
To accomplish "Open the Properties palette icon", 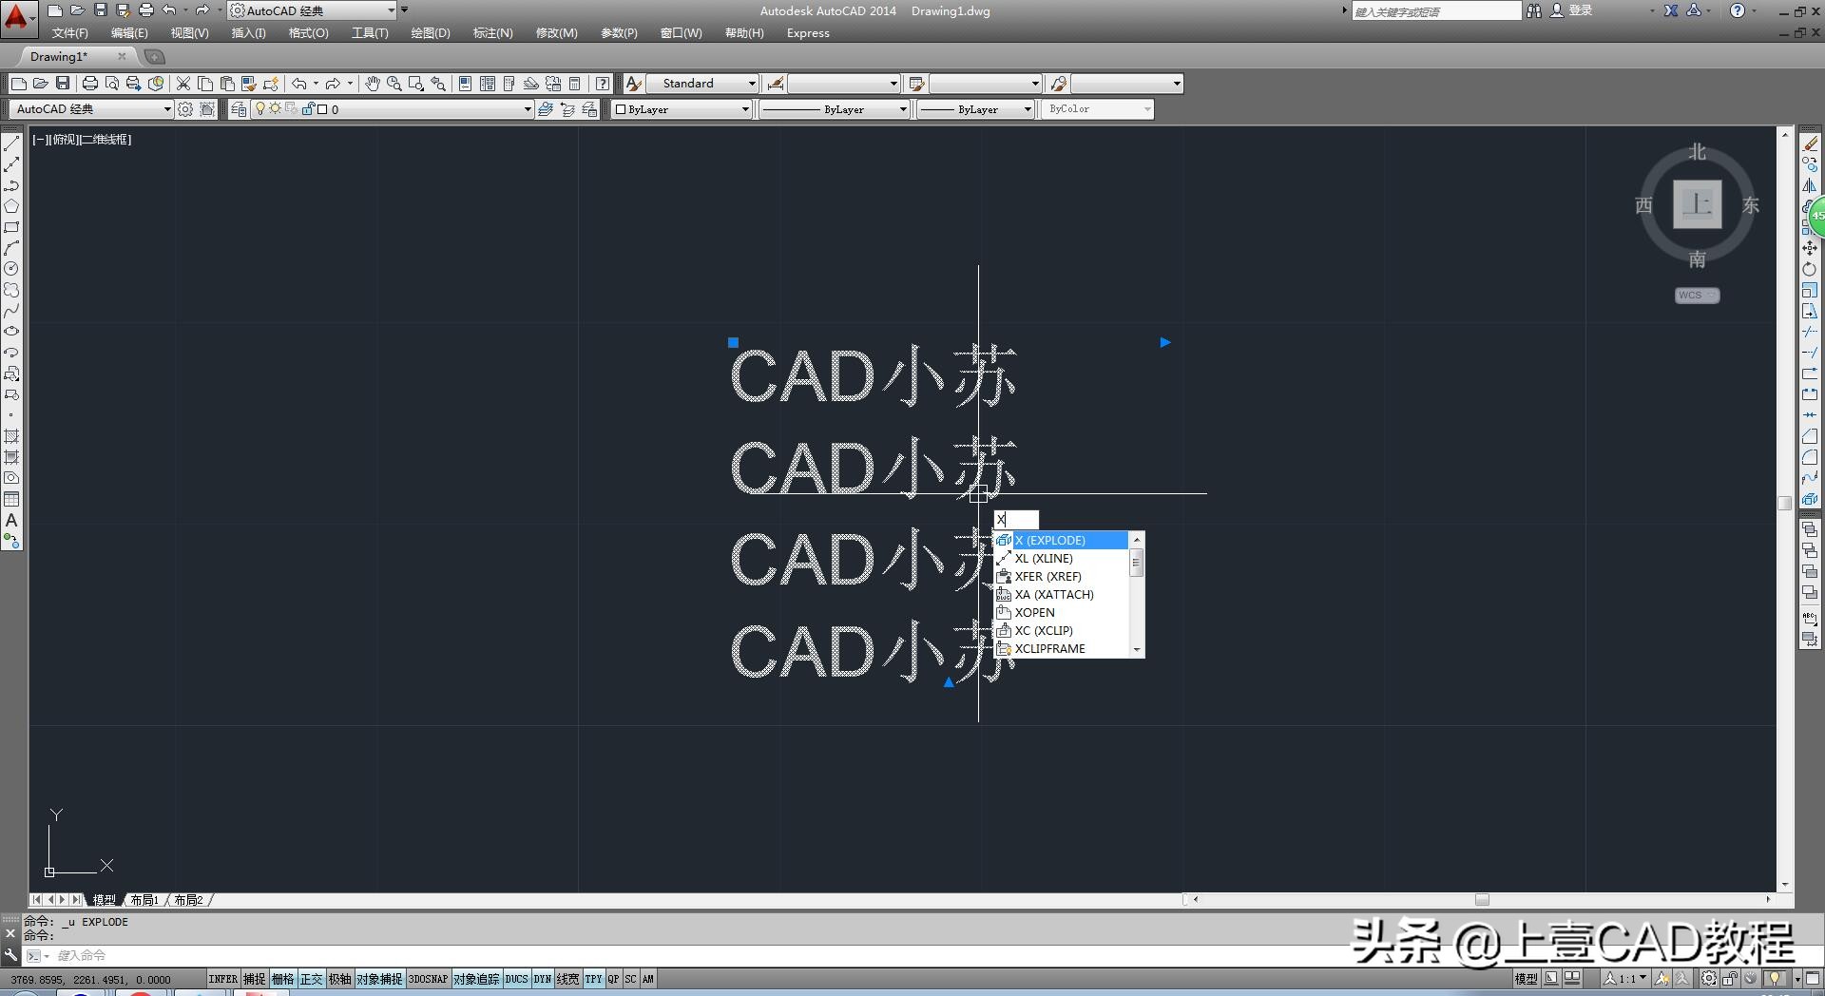I will point(465,84).
